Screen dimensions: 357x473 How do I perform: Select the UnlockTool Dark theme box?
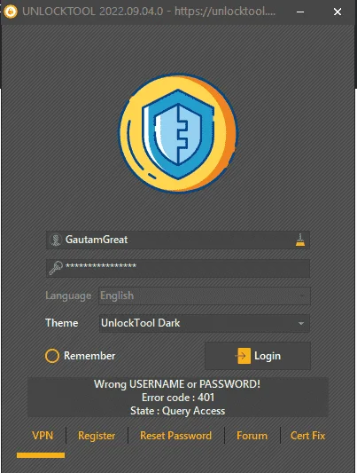205,323
